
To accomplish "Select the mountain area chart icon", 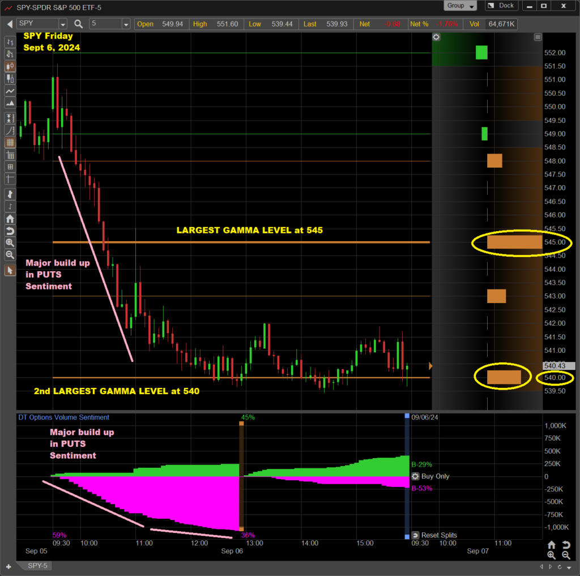I will click(x=10, y=104).
